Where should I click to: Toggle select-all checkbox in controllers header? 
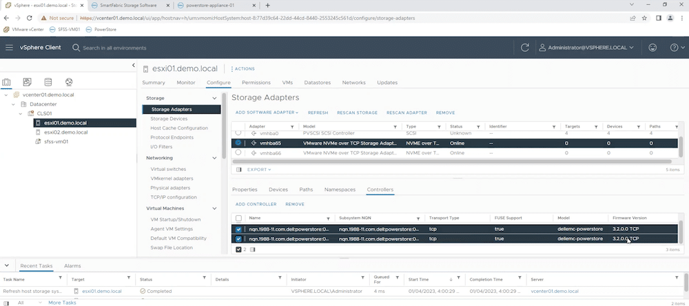pos(238,218)
